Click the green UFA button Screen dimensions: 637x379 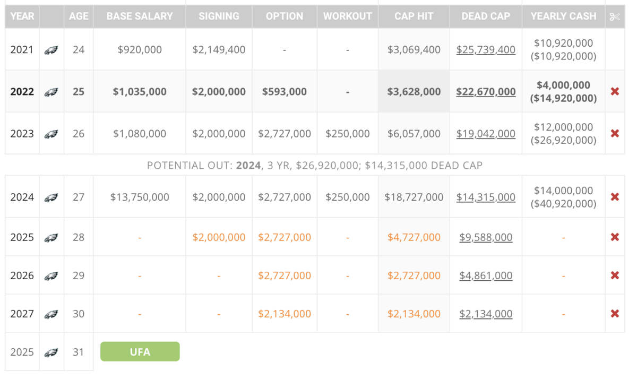[x=140, y=351]
